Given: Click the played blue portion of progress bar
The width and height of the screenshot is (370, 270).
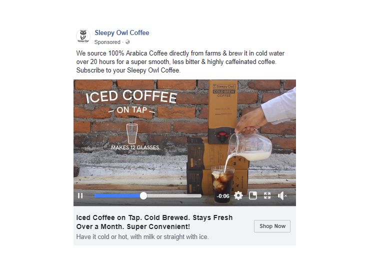Looking at the screenshot, I should coord(117,196).
